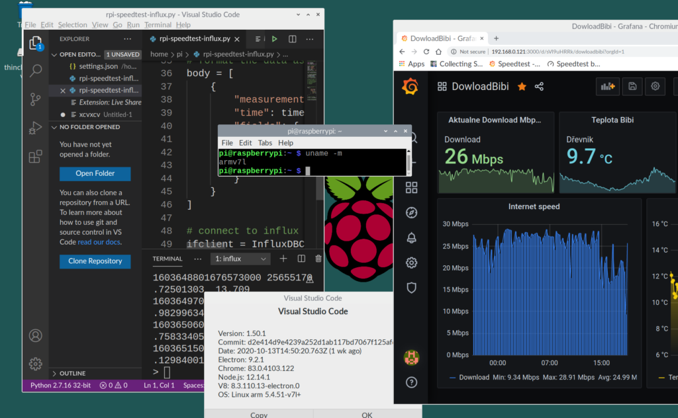Go to Chromium home page
The image size is (678, 418).
tap(438, 52)
